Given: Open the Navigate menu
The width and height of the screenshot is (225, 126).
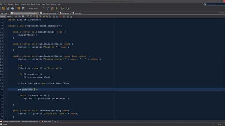Looking at the screenshot, I should click(11, 4).
